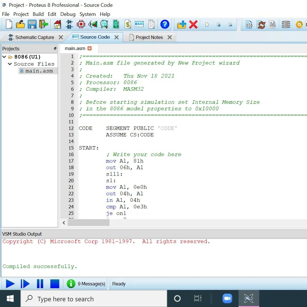Open the File menu

coord(6,14)
